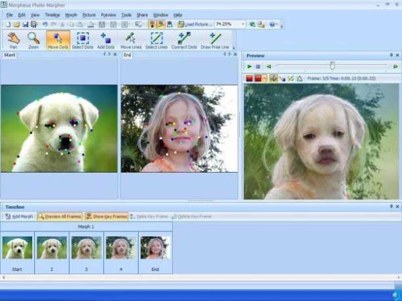Viewport: 402px width, 301px height.
Task: Click the Timeline horizontal scrollbar
Action: pos(201,277)
